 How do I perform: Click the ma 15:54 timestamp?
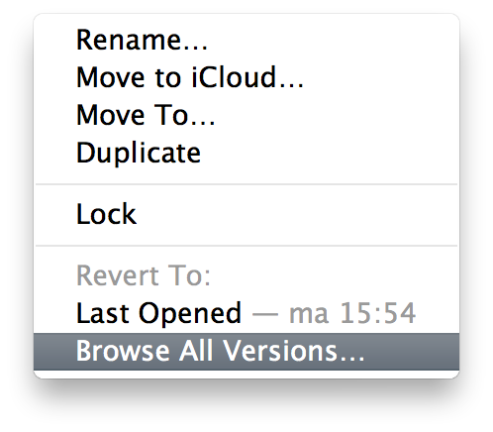point(352,313)
